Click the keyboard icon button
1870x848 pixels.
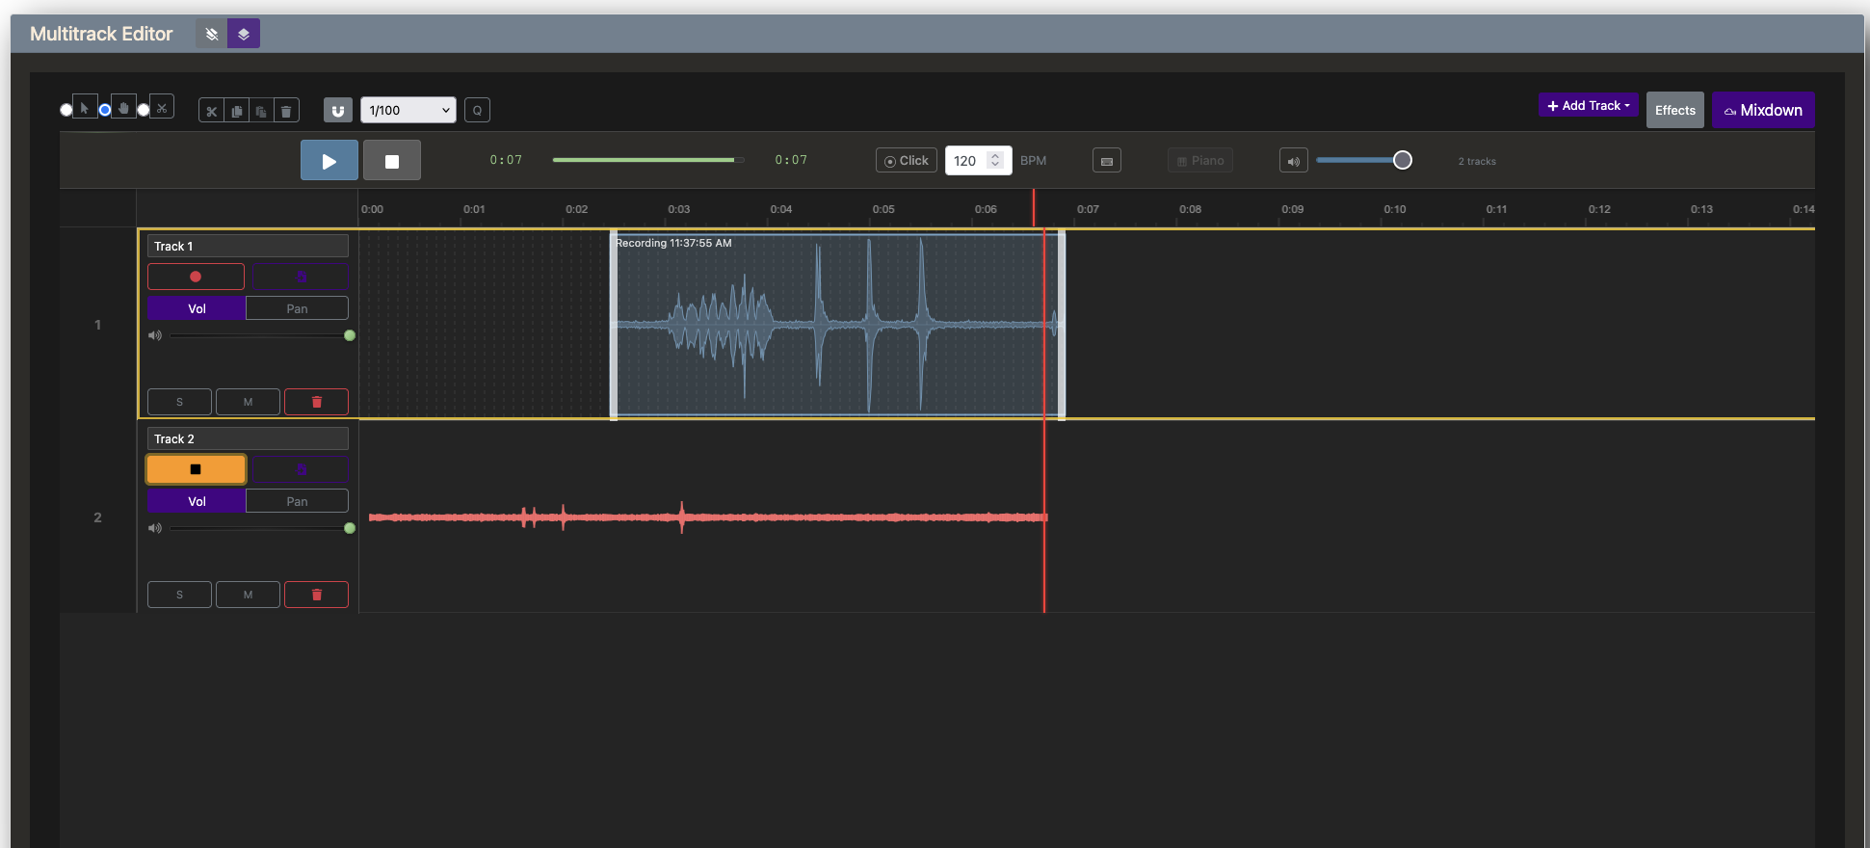click(x=1106, y=161)
